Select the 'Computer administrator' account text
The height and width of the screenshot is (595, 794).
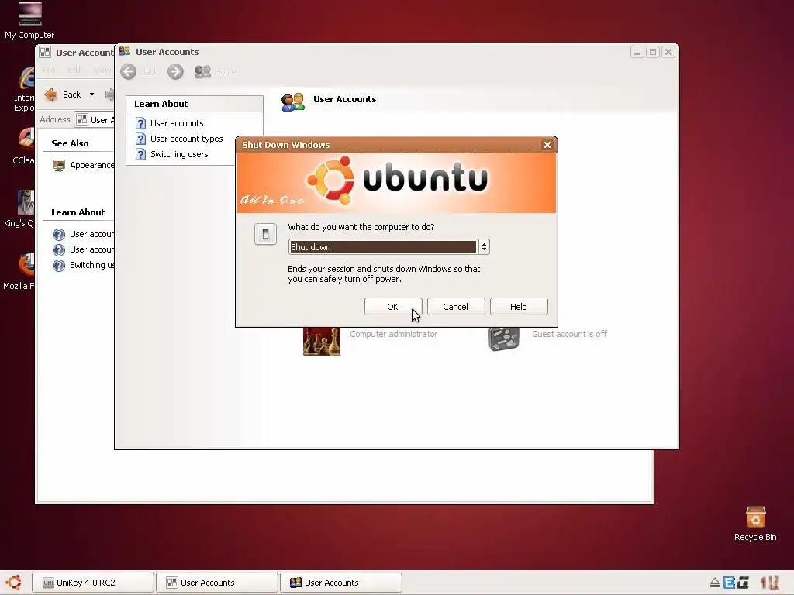pyautogui.click(x=393, y=334)
